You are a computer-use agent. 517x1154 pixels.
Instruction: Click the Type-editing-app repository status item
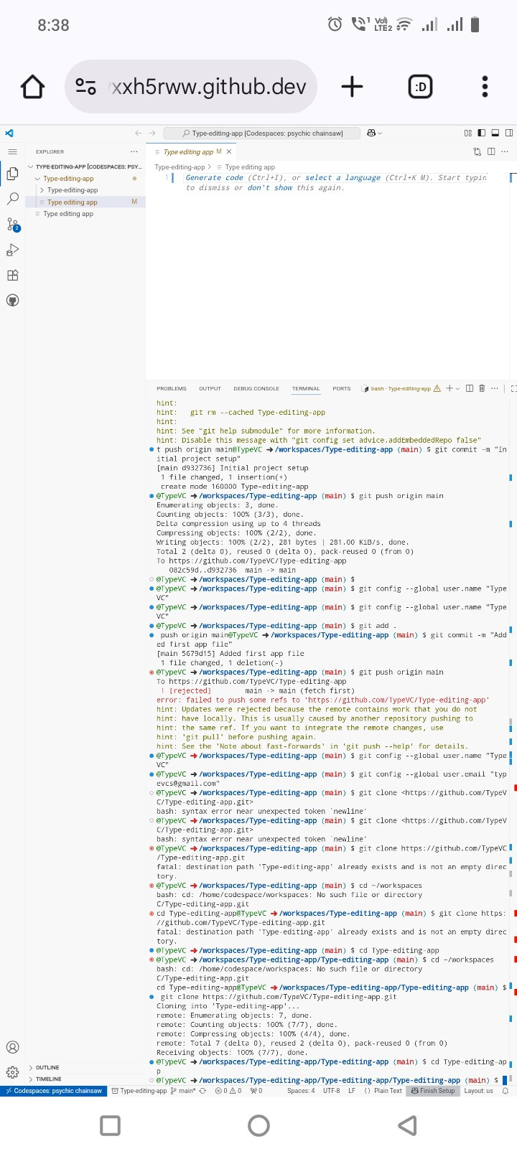pyautogui.click(x=139, y=1091)
